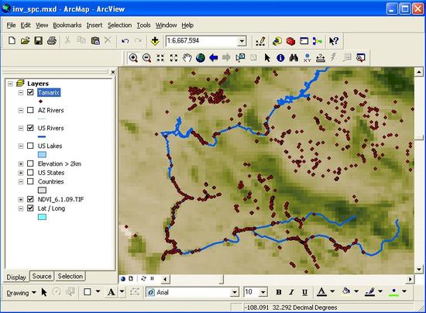426x313 pixels.
Task: Select the Pan hand tool
Action: 187,57
